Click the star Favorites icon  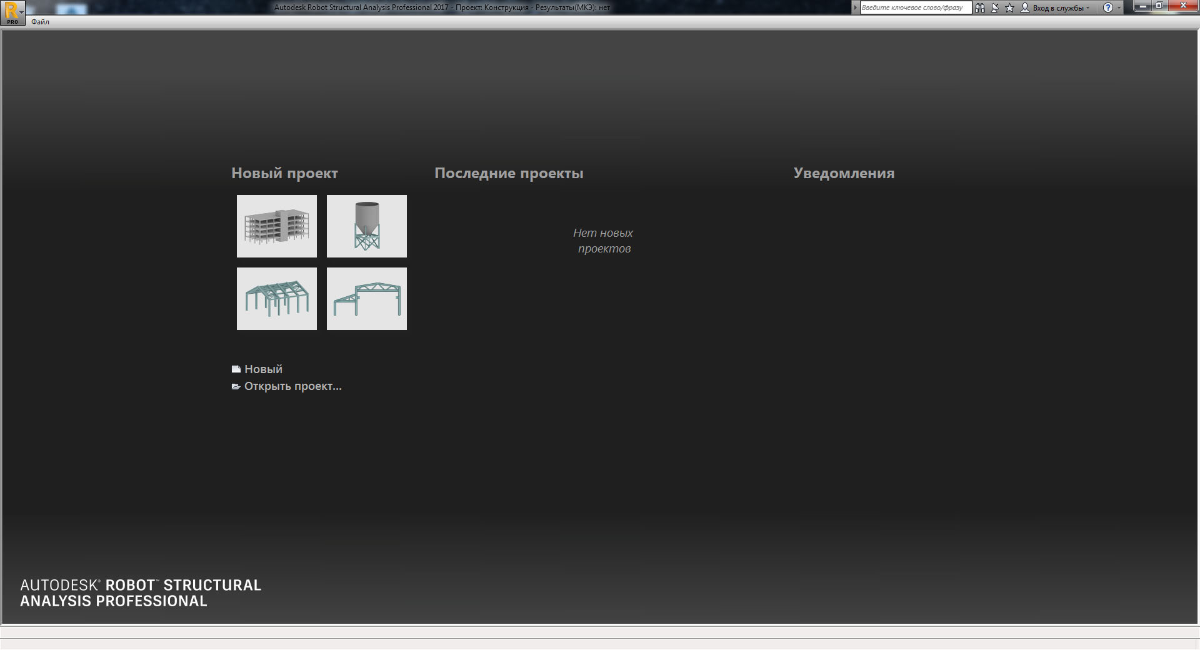pyautogui.click(x=1009, y=8)
